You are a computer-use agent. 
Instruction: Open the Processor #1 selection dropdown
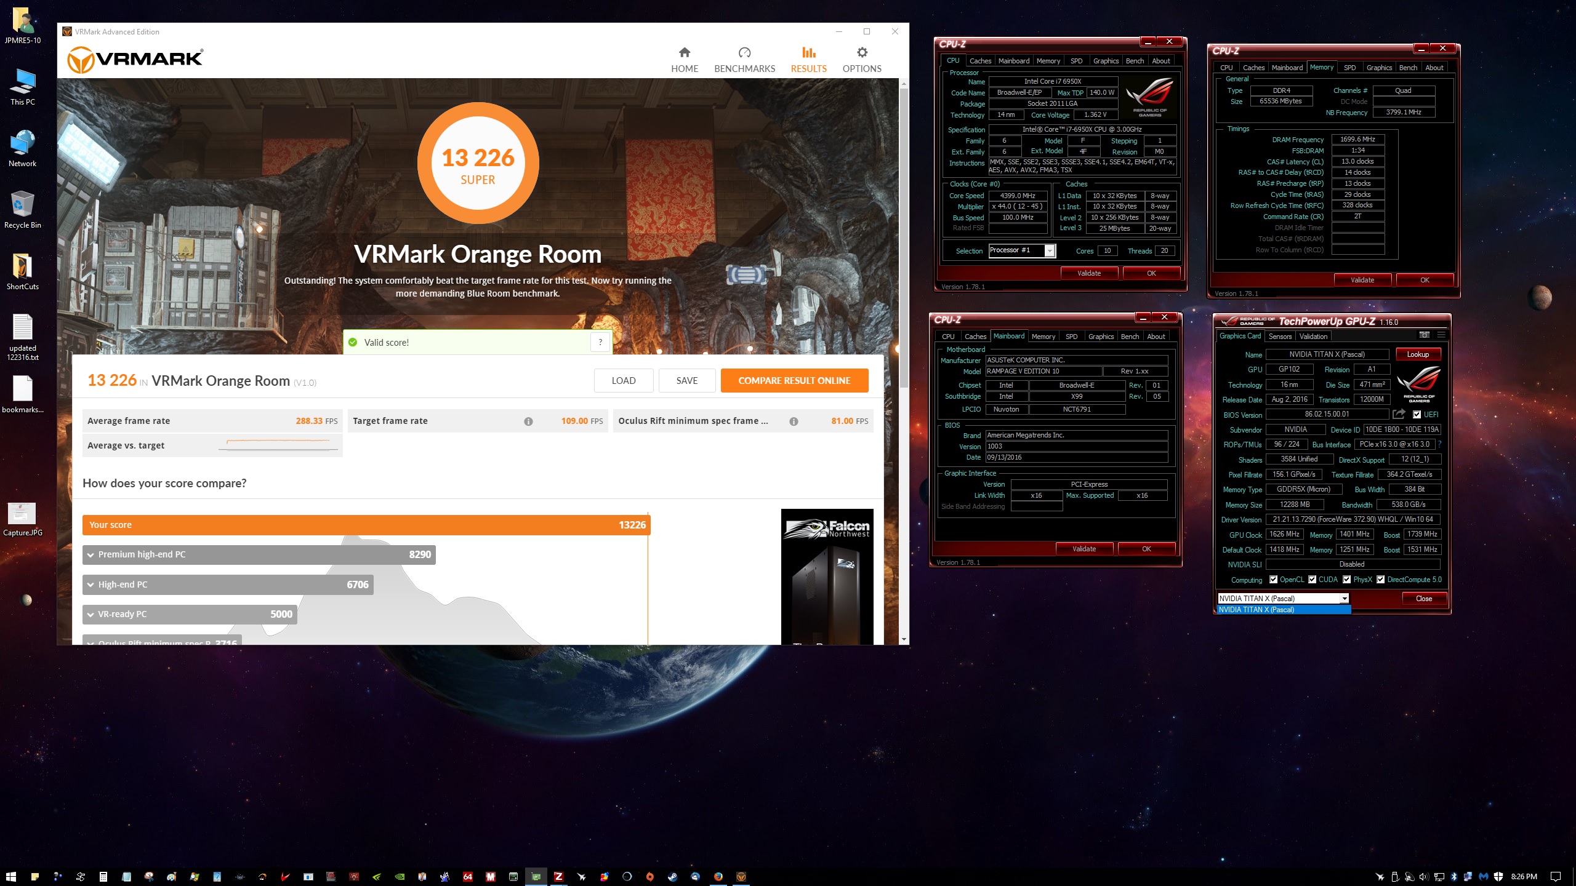[1050, 250]
